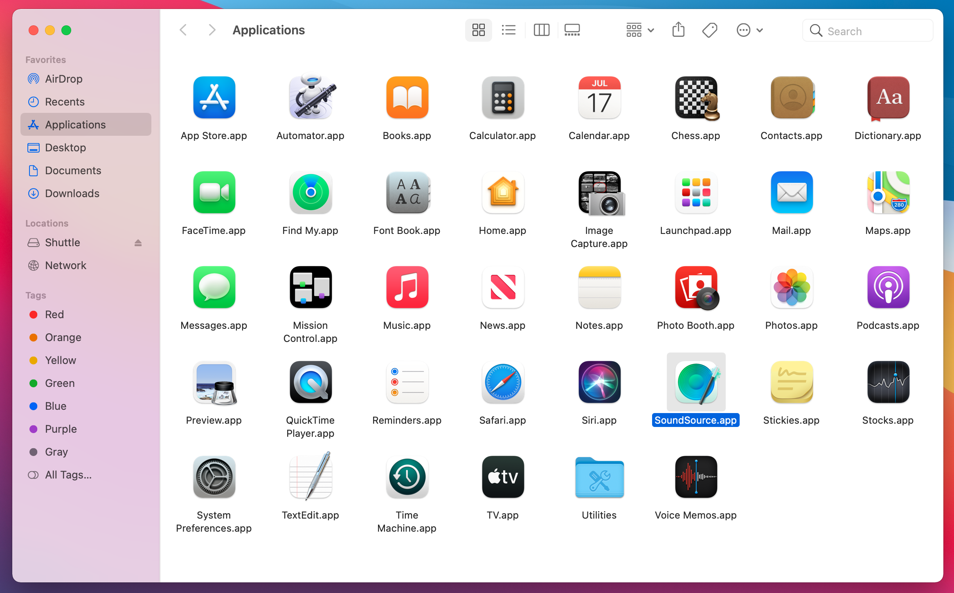Viewport: 954px width, 593px height.
Task: Filter by the Red tag
Action: tap(86, 314)
